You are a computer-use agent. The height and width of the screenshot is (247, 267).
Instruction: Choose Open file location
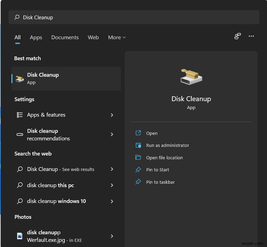click(164, 158)
